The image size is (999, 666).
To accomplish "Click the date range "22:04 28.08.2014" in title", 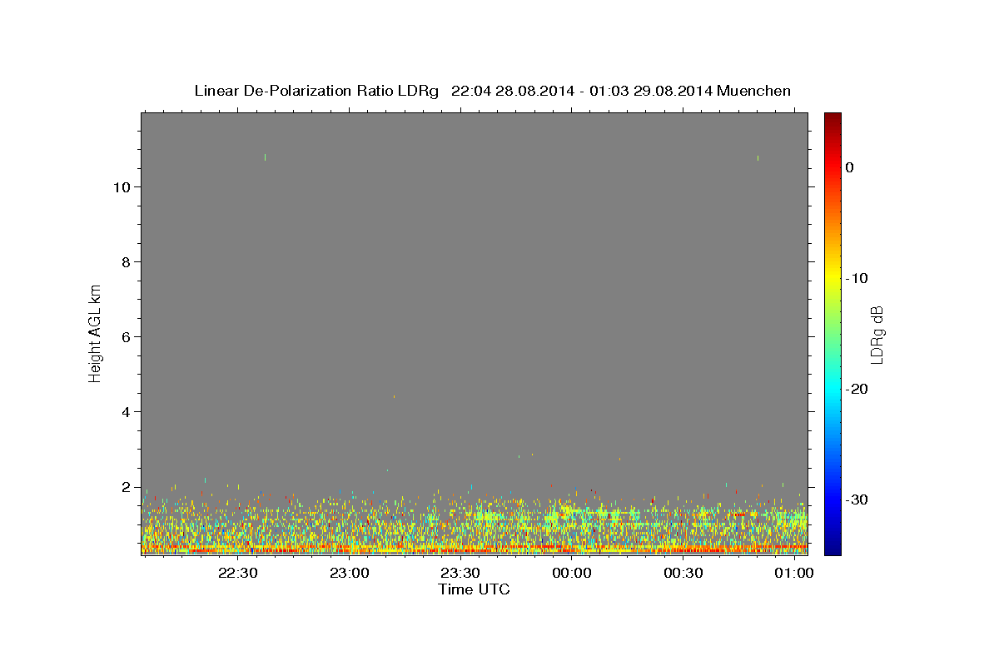I will coord(512,91).
